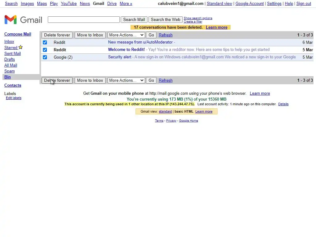Open Play in the top bar

click(54, 4)
